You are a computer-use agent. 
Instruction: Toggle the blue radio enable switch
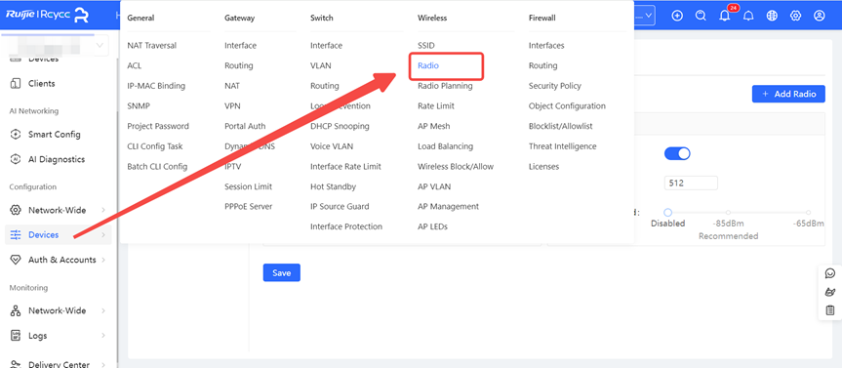(677, 153)
